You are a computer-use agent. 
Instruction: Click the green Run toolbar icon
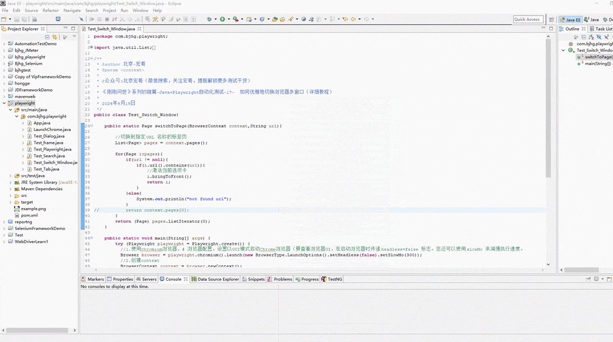[x=223, y=19]
